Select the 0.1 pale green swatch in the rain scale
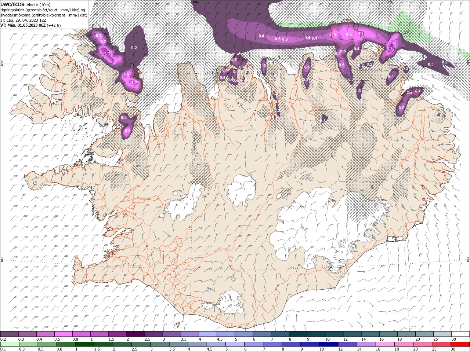Viewport: 470px width, 352px height. tap(10, 344)
